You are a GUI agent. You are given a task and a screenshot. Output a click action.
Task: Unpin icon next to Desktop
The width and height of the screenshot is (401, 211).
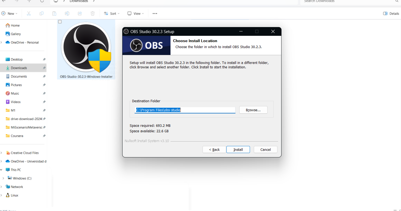[44, 59]
